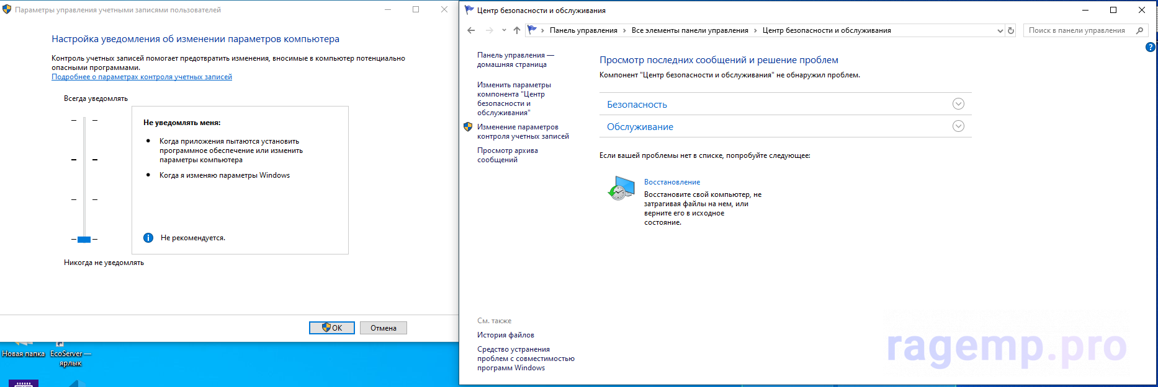1158x387 pixels.
Task: Click shield icon beside UAC settings link
Action: coord(468,127)
